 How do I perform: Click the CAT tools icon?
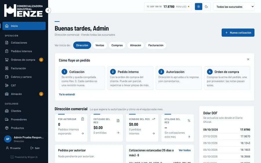pyautogui.click(x=7, y=85)
